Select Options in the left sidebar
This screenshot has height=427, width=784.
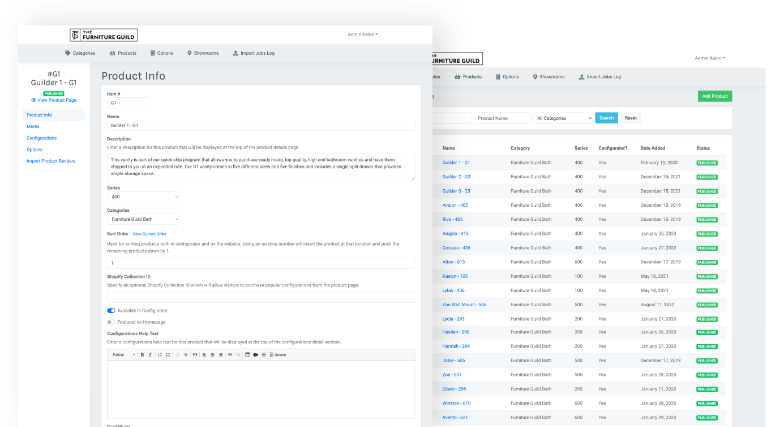coord(35,150)
